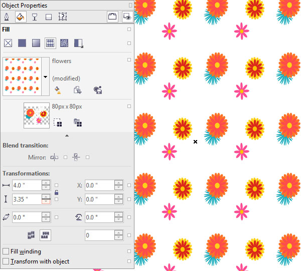The image size is (301, 271).
Task: Decrease fill height with down arrow
Action: click(46, 201)
